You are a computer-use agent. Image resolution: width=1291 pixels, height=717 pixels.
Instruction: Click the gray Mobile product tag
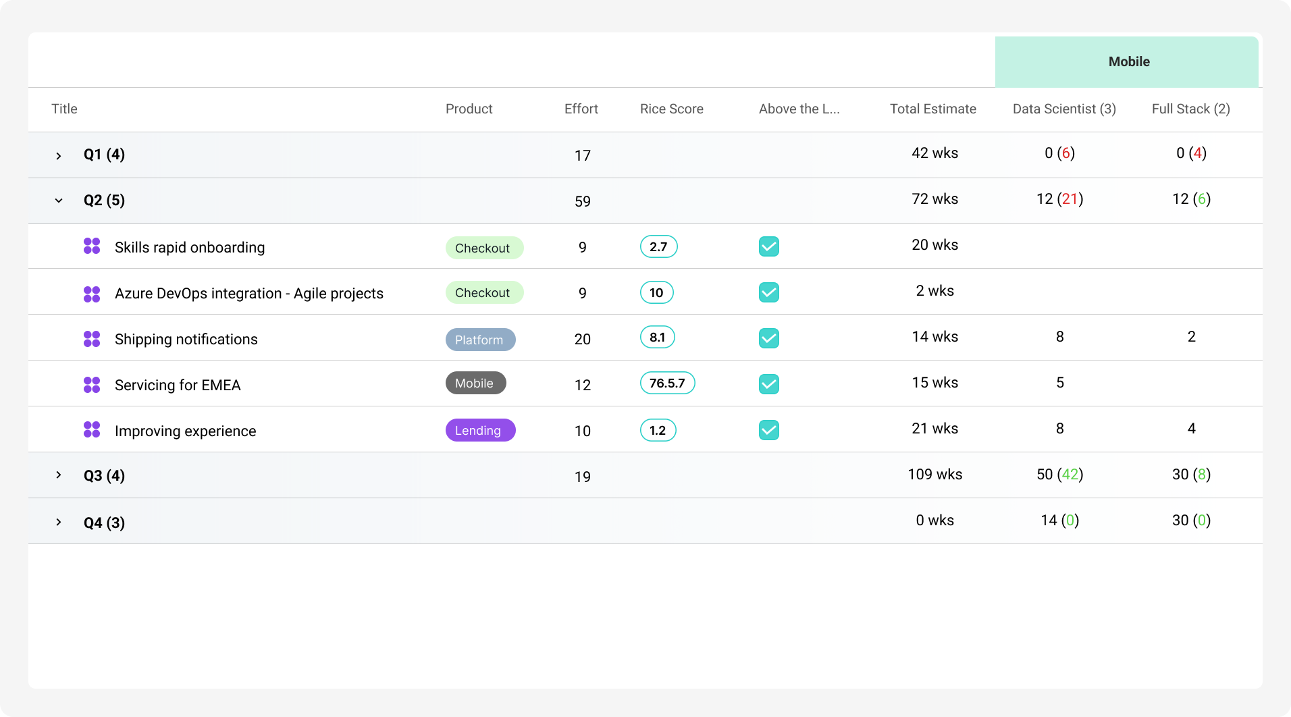[x=475, y=383]
